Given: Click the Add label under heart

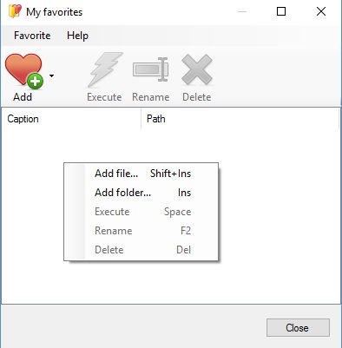Looking at the screenshot, I should (23, 97).
